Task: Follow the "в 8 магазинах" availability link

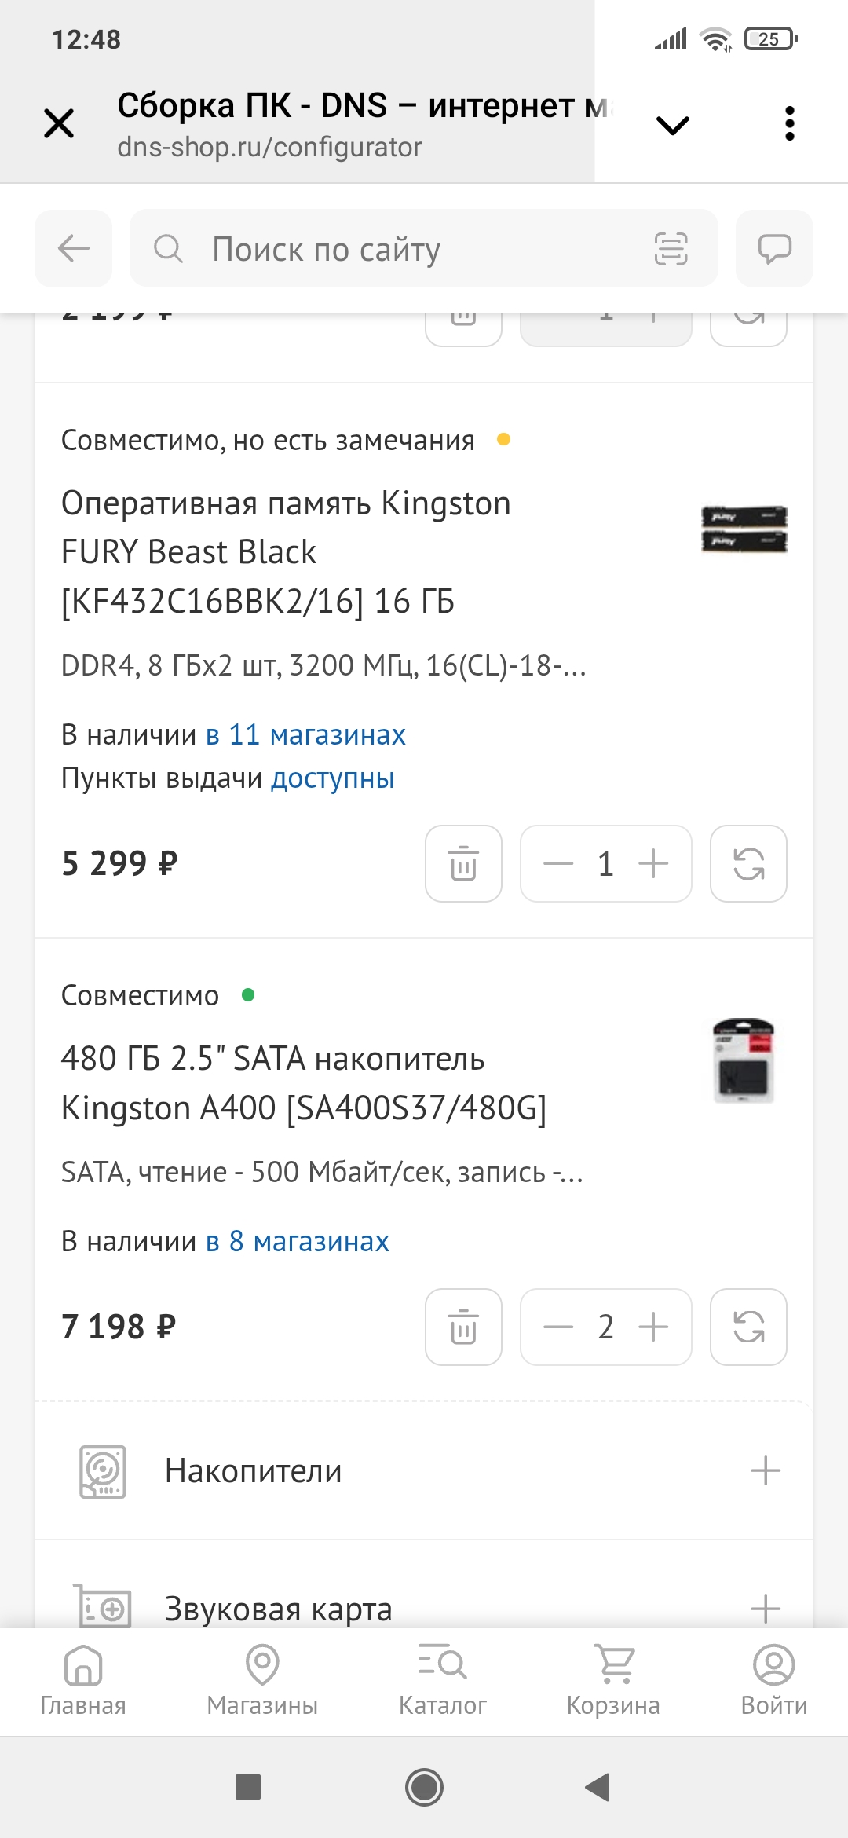Action: [x=298, y=1241]
